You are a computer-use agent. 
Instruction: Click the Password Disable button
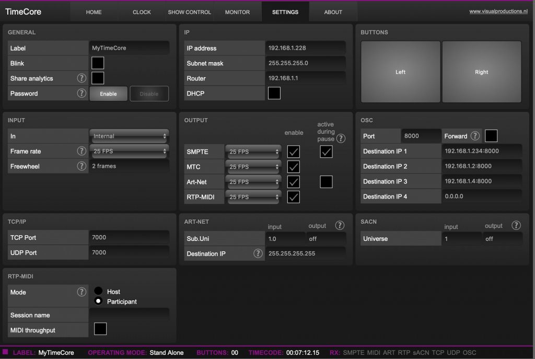click(x=149, y=94)
